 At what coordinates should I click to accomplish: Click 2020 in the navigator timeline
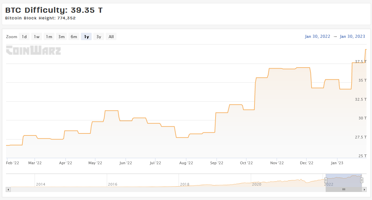[257, 184]
